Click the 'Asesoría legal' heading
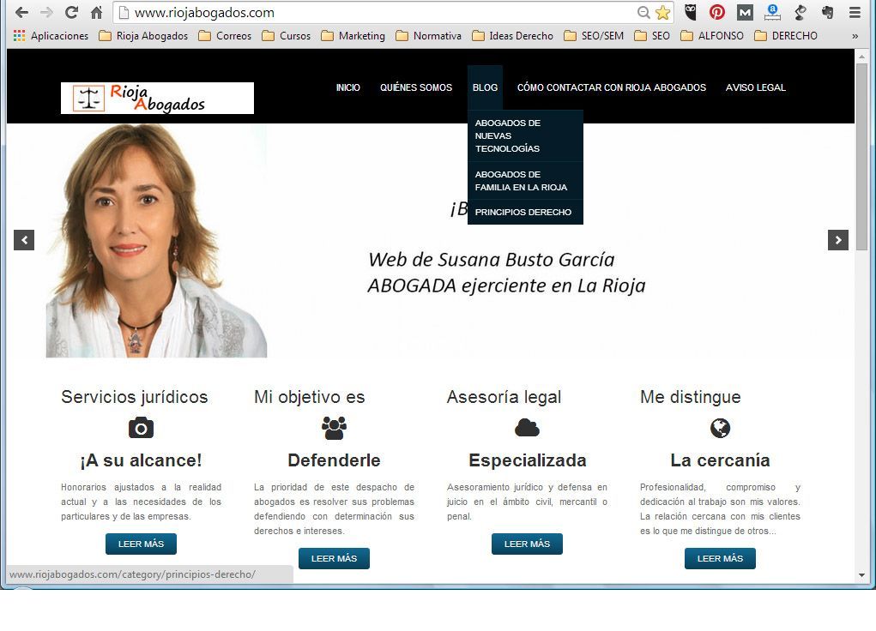Viewport: 876px width, 631px height. pos(504,397)
